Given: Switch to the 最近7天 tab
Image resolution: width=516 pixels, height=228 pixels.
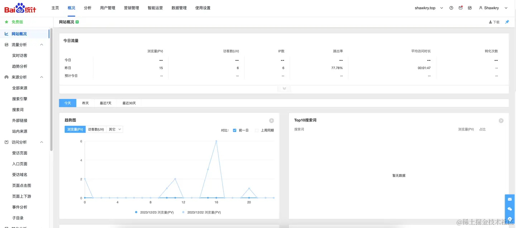Looking at the screenshot, I should [x=106, y=103].
